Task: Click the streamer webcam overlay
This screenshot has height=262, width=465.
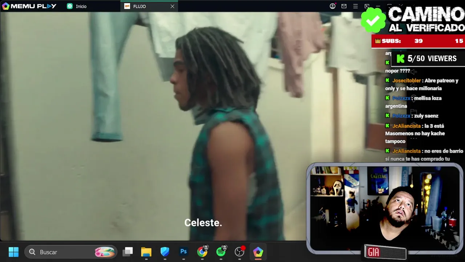Action: (x=385, y=208)
